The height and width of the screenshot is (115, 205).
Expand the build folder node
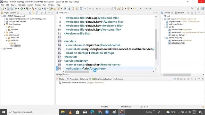4,32
